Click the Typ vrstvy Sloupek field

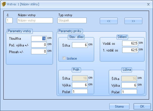click(72, 20)
